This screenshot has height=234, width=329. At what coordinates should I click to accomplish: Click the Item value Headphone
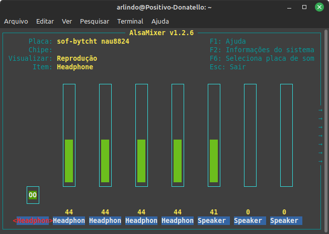pyautogui.click(x=75, y=67)
